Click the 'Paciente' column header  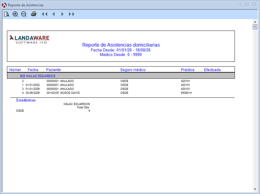point(53,70)
